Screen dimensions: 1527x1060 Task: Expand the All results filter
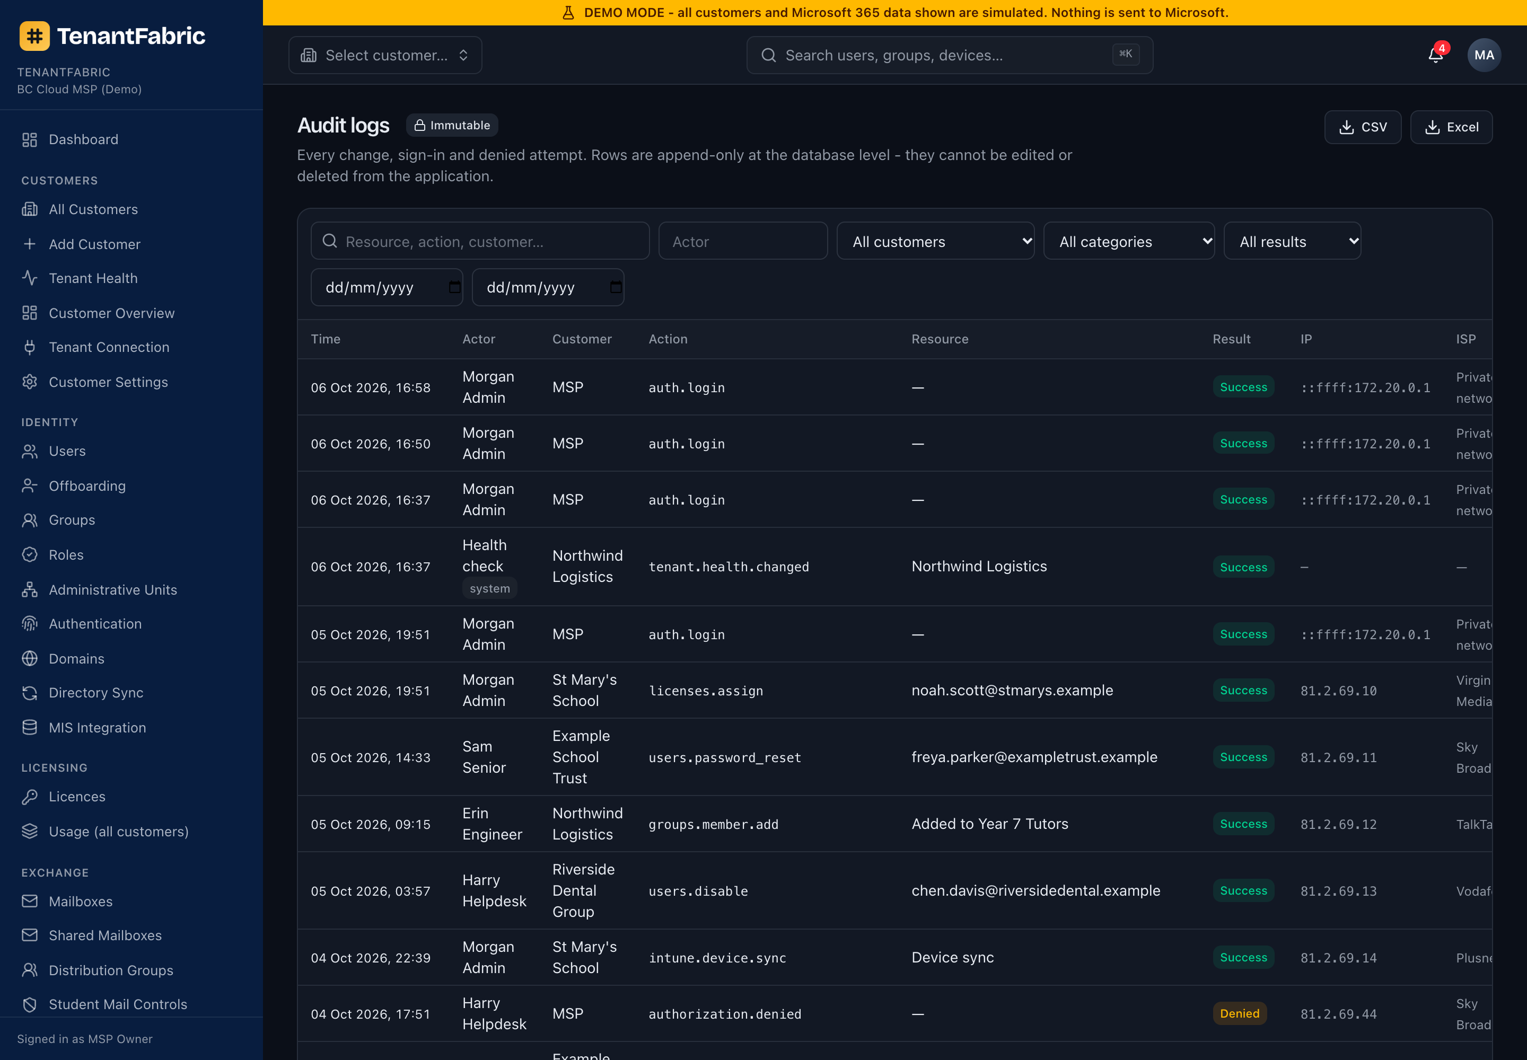(x=1292, y=241)
